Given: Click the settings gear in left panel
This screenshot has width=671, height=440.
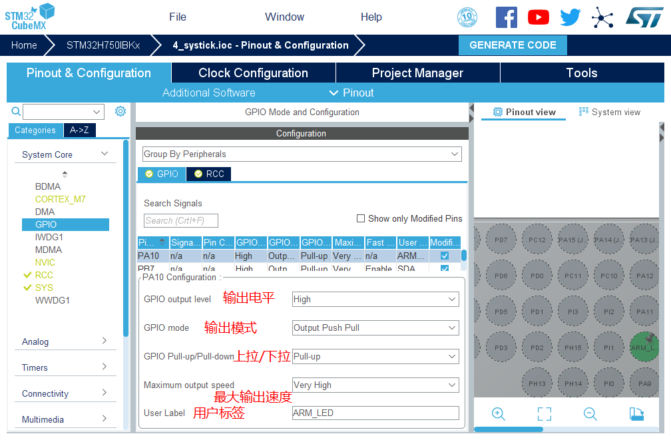Looking at the screenshot, I should click(x=120, y=111).
